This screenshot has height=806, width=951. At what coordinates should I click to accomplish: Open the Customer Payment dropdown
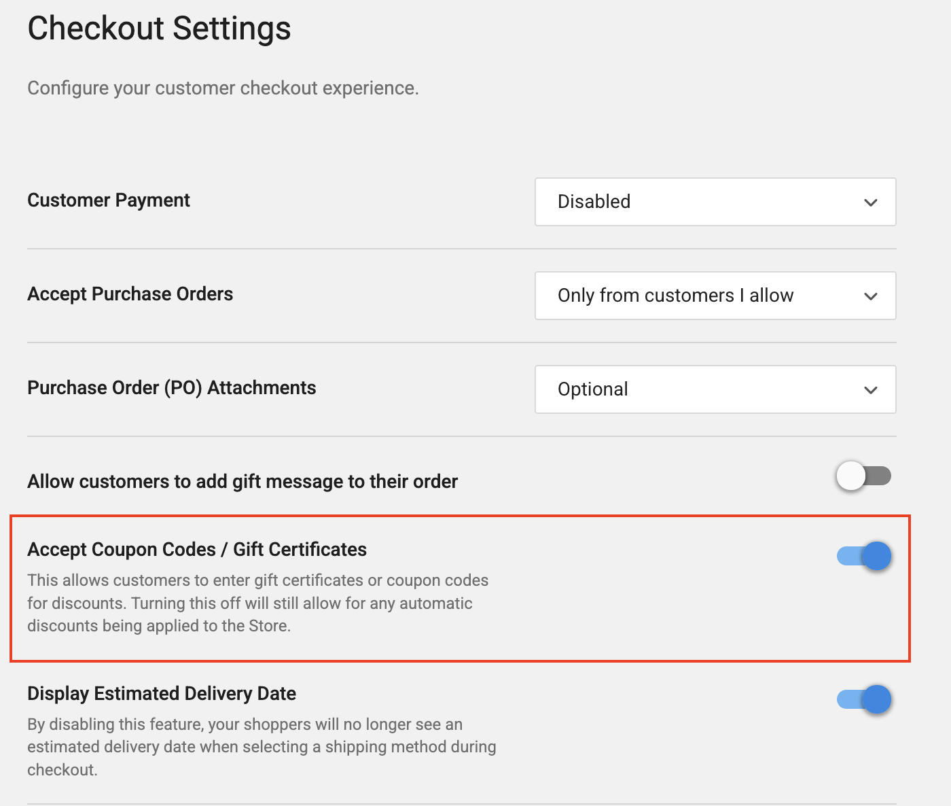(715, 202)
